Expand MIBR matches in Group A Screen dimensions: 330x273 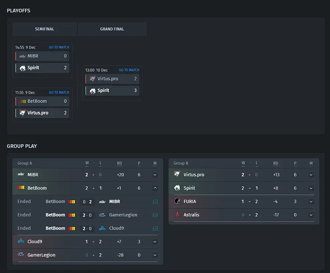click(155, 175)
